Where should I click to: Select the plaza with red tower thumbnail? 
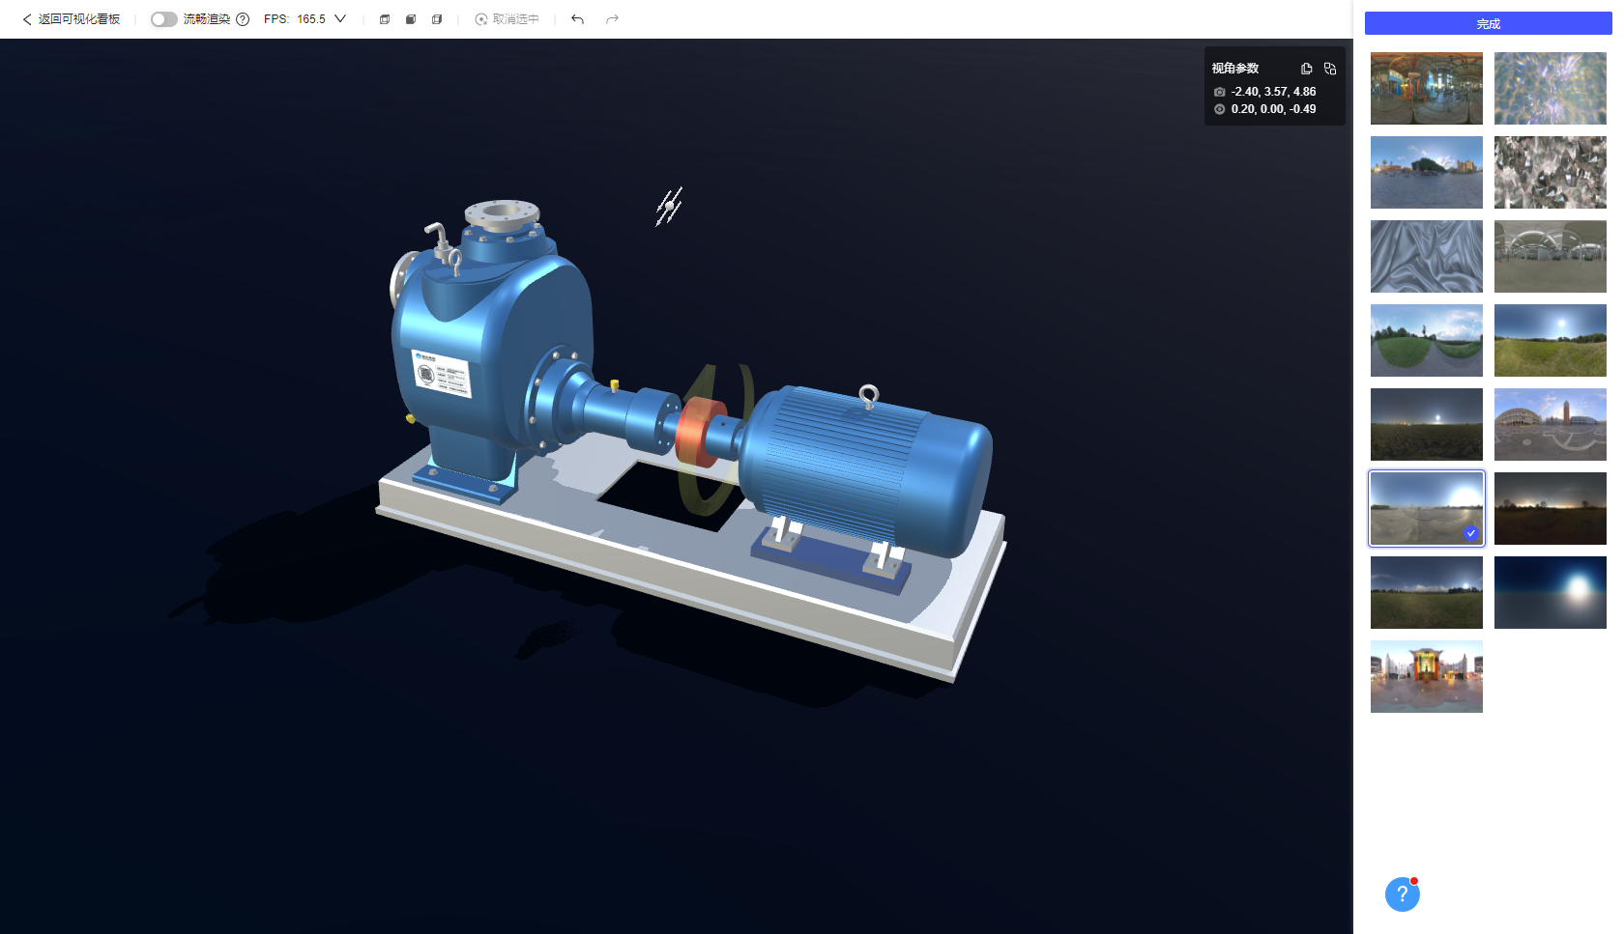1551,424
